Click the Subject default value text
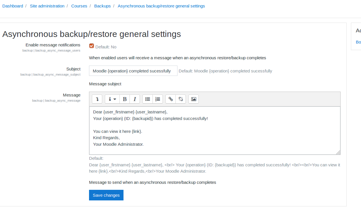Screen dimensions: 361x209 pos(225,71)
